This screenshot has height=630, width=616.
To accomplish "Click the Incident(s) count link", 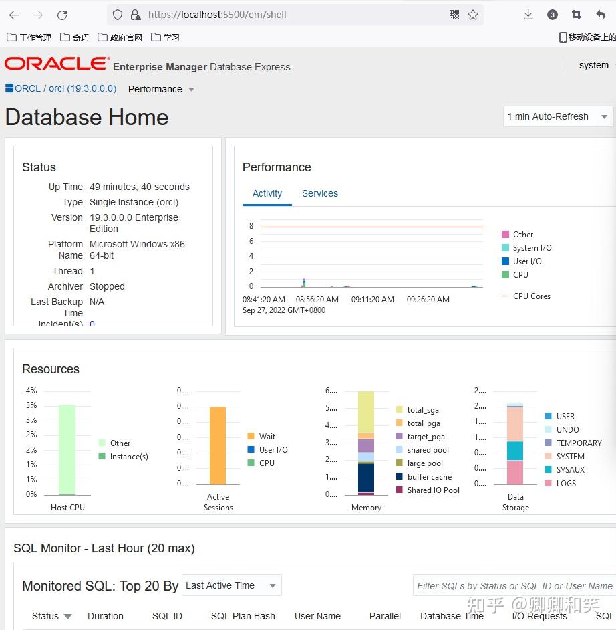I will (x=92, y=324).
